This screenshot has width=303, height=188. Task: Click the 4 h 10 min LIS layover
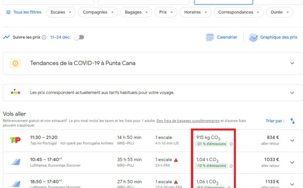[167, 144]
